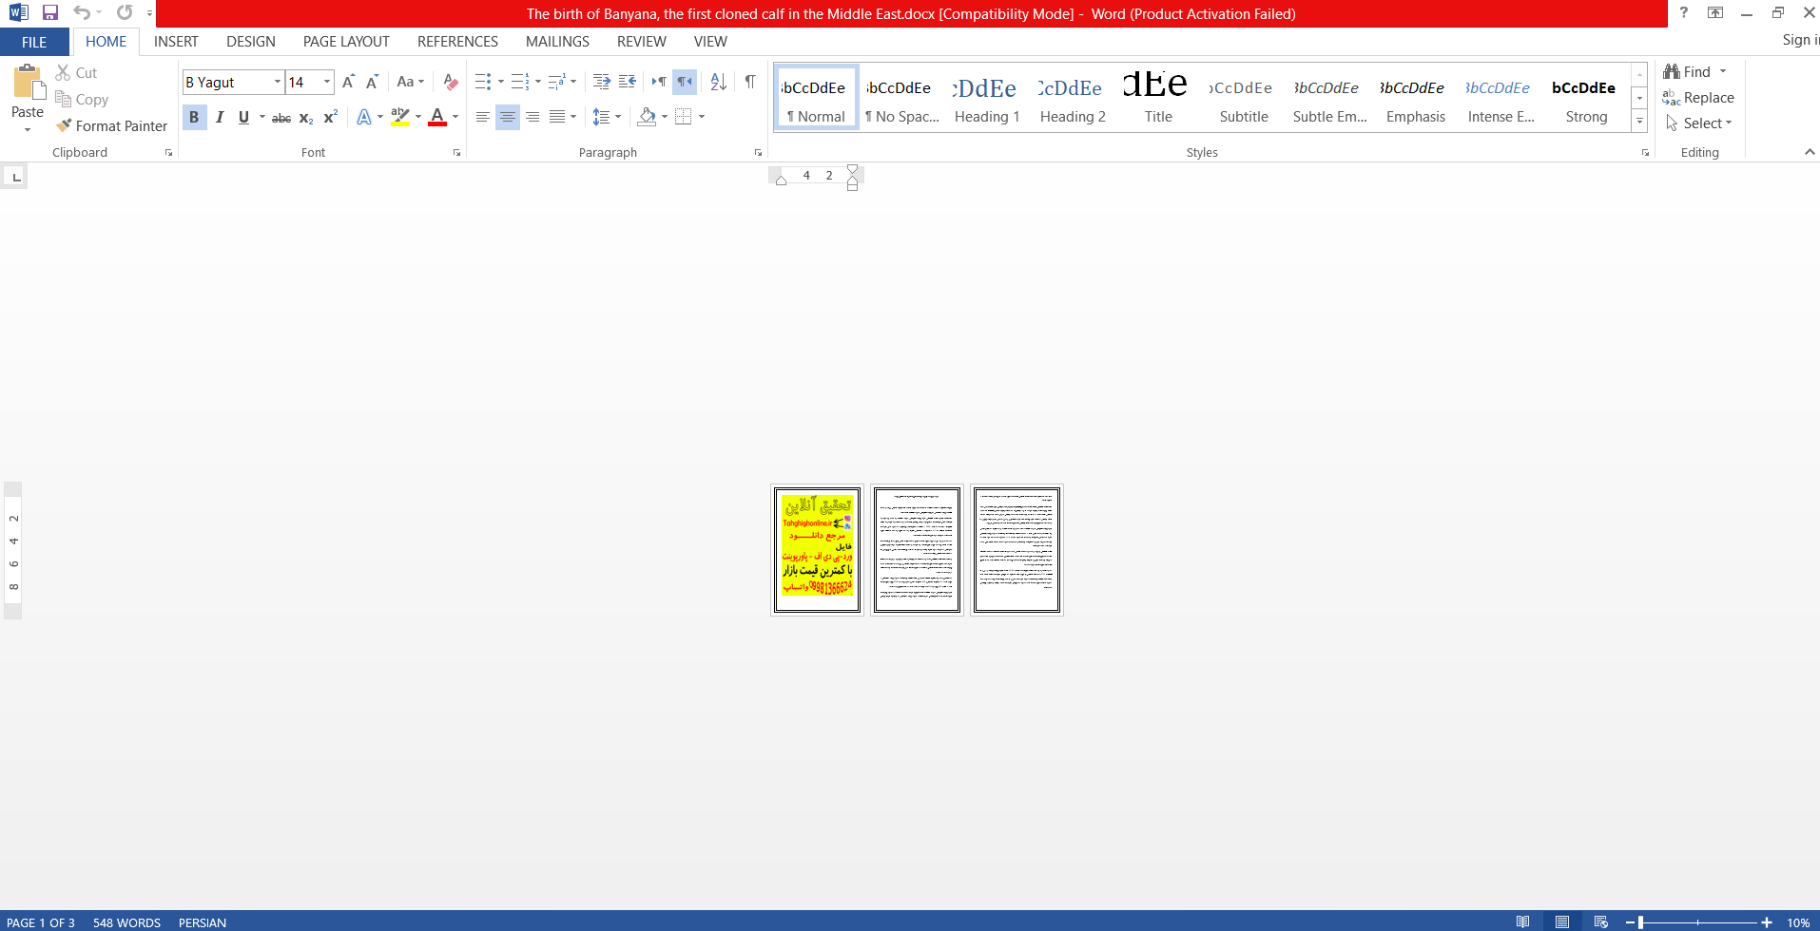This screenshot has height=931, width=1820.
Task: Switch to Web Layout view in status bar
Action: pos(1601,921)
